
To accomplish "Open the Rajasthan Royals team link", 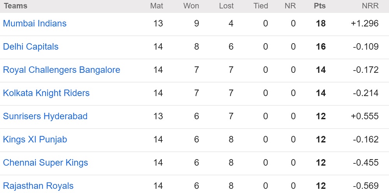I will (x=38, y=186).
